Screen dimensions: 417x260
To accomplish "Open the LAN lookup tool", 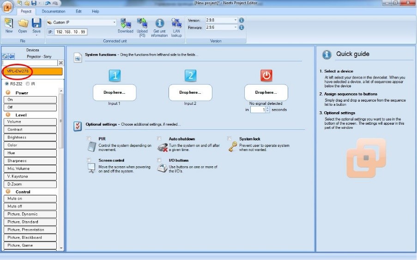I will click(176, 24).
